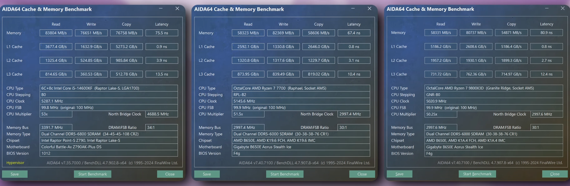570x186 pixels.
Task: Select Memory Write value 82369 MB/s
Action: tap(284, 33)
